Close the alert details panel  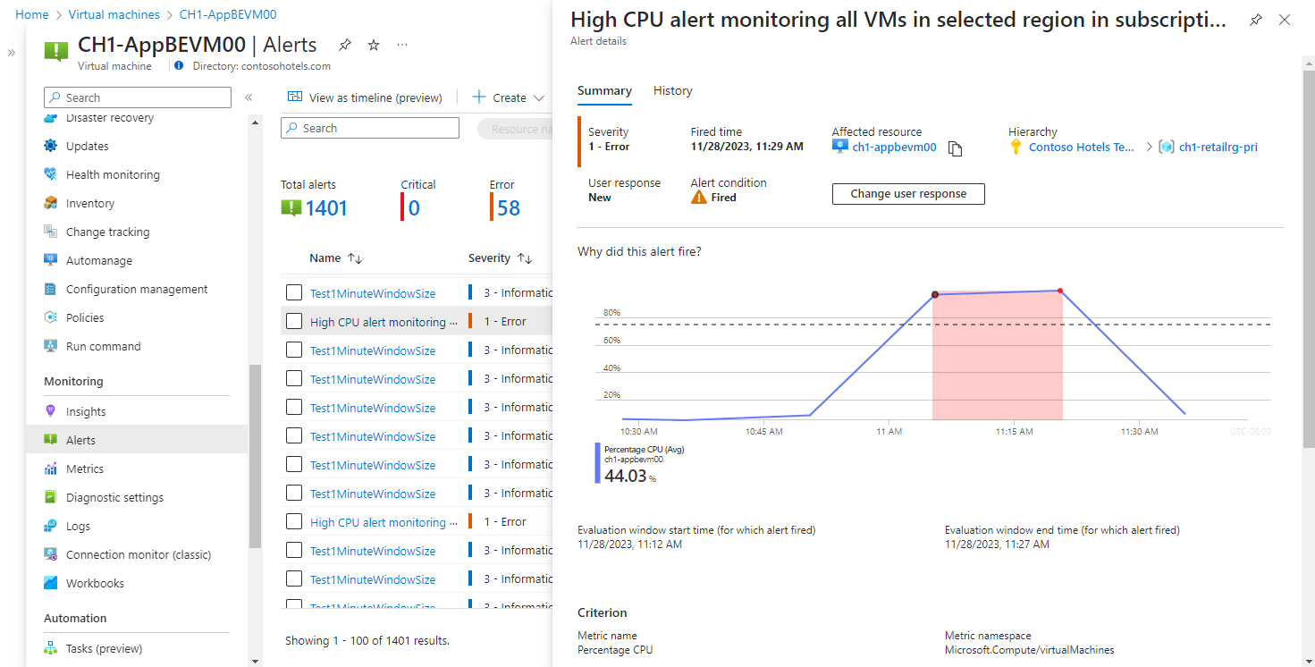pyautogui.click(x=1285, y=20)
